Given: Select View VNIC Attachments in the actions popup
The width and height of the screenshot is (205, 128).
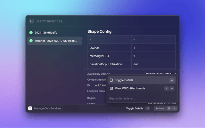Looking at the screenshot, I should [130, 88].
